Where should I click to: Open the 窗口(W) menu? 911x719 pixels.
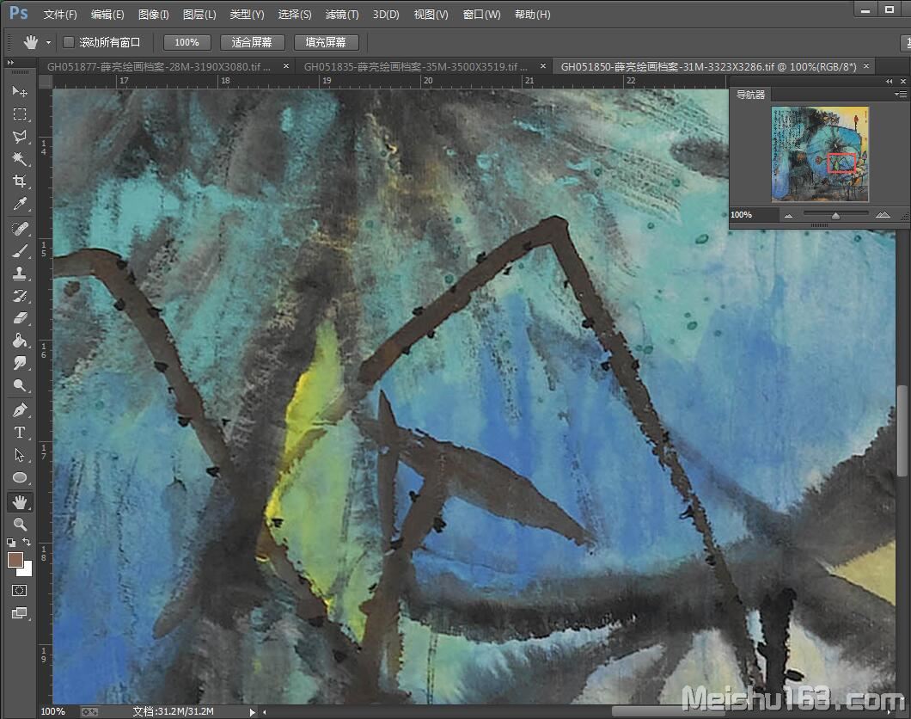[x=481, y=15]
